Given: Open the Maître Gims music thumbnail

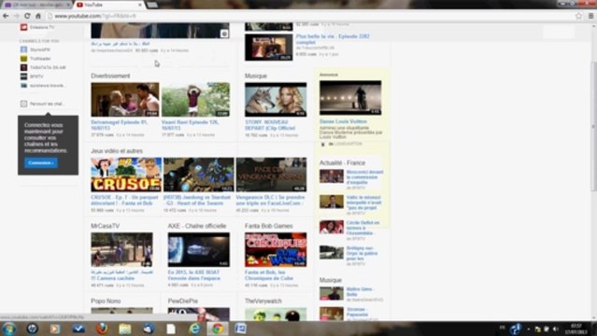Looking at the screenshot, I should pyautogui.click(x=332, y=293).
